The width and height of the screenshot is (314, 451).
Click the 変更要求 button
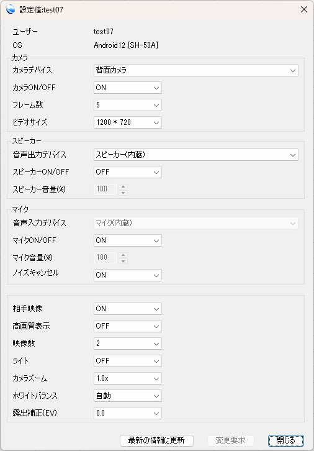[230, 440]
